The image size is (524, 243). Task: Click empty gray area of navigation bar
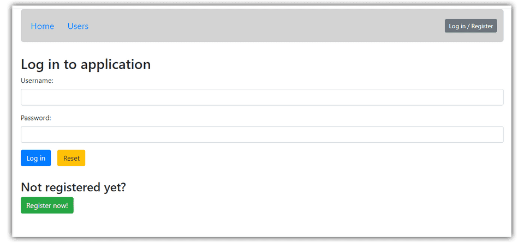click(x=267, y=26)
